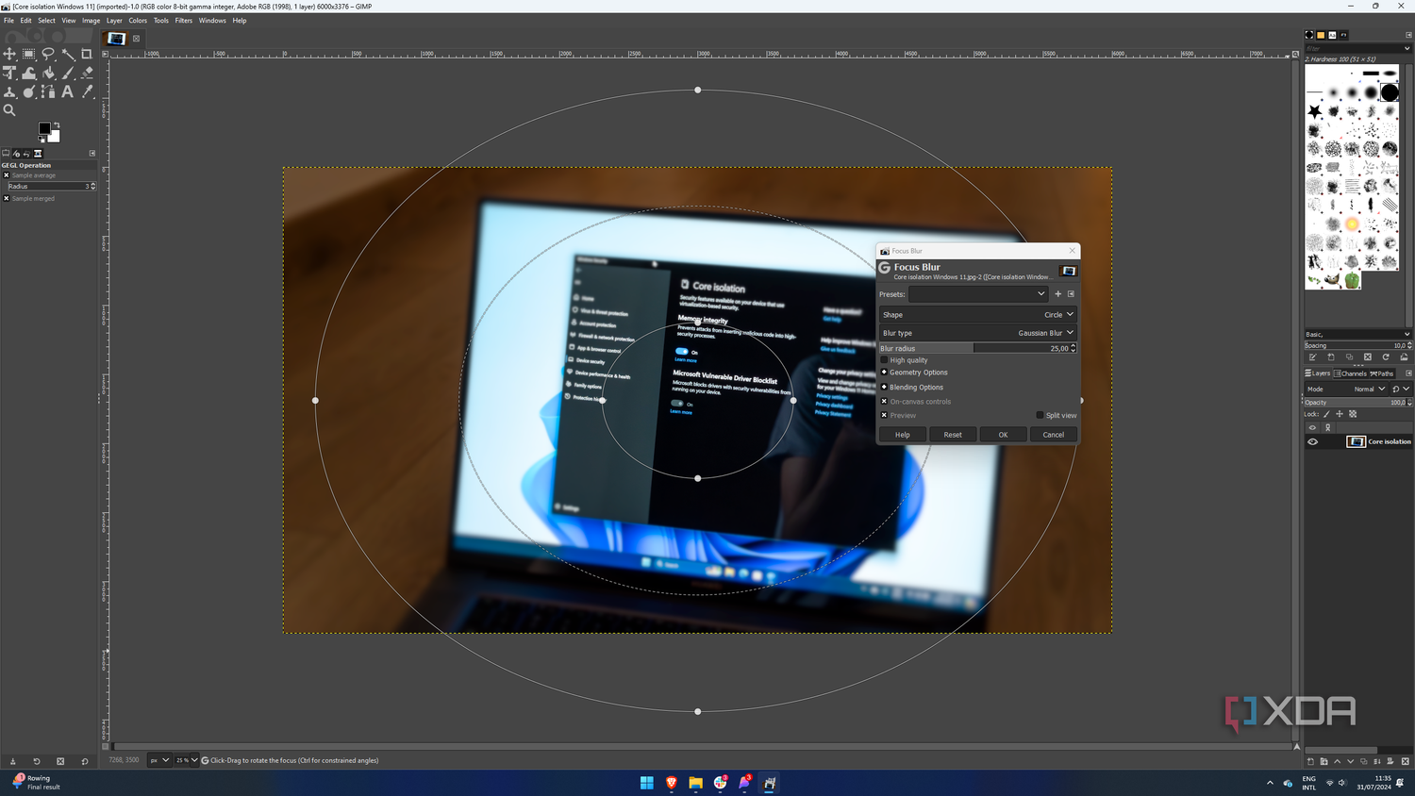Select the Eraser tool
This screenshot has width=1415, height=796.
[87, 73]
